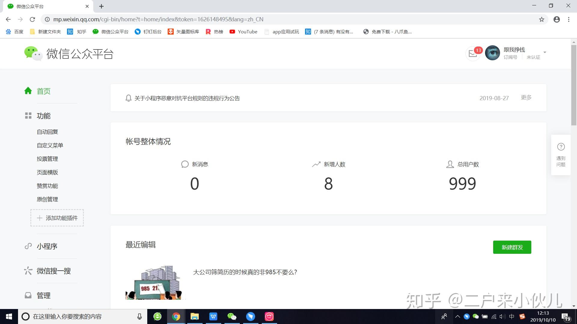
Task: Go to 首页 in the sidebar
Action: tap(44, 91)
